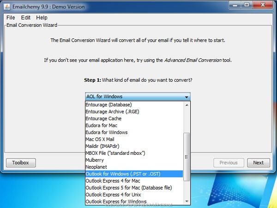The width and height of the screenshot is (277, 208).
Task: Click the Previous button
Action: (x=229, y=163)
